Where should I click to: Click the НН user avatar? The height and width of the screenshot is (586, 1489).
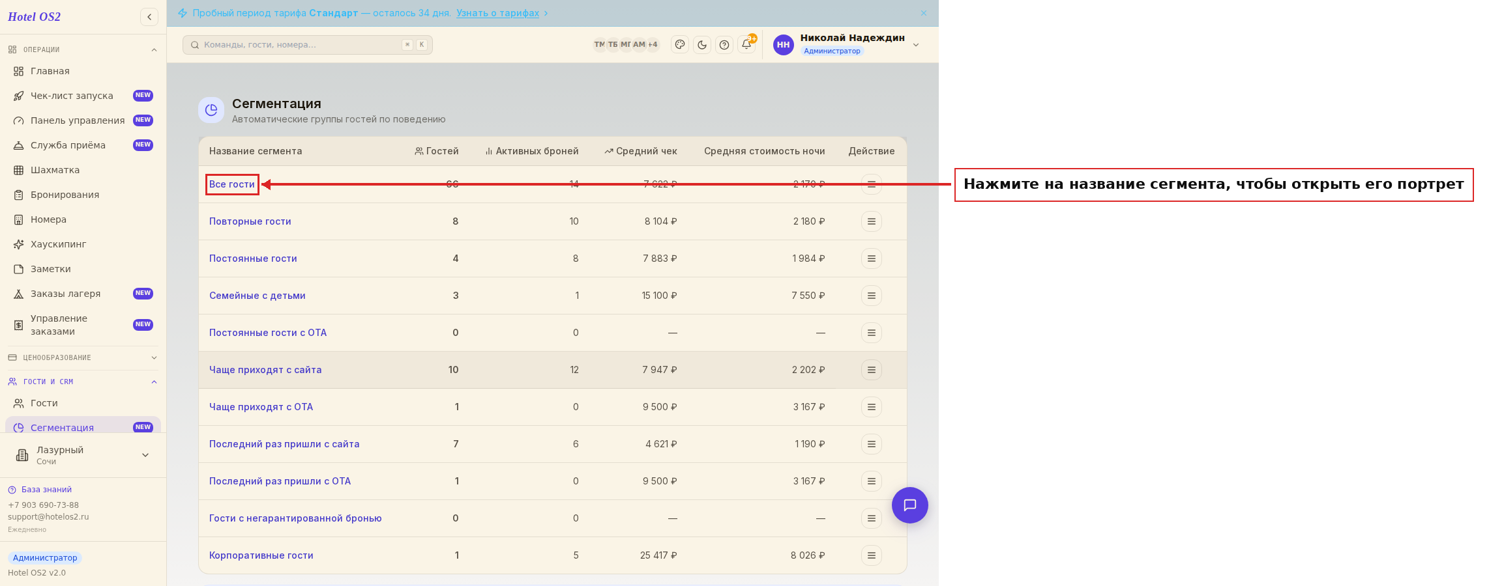[784, 45]
